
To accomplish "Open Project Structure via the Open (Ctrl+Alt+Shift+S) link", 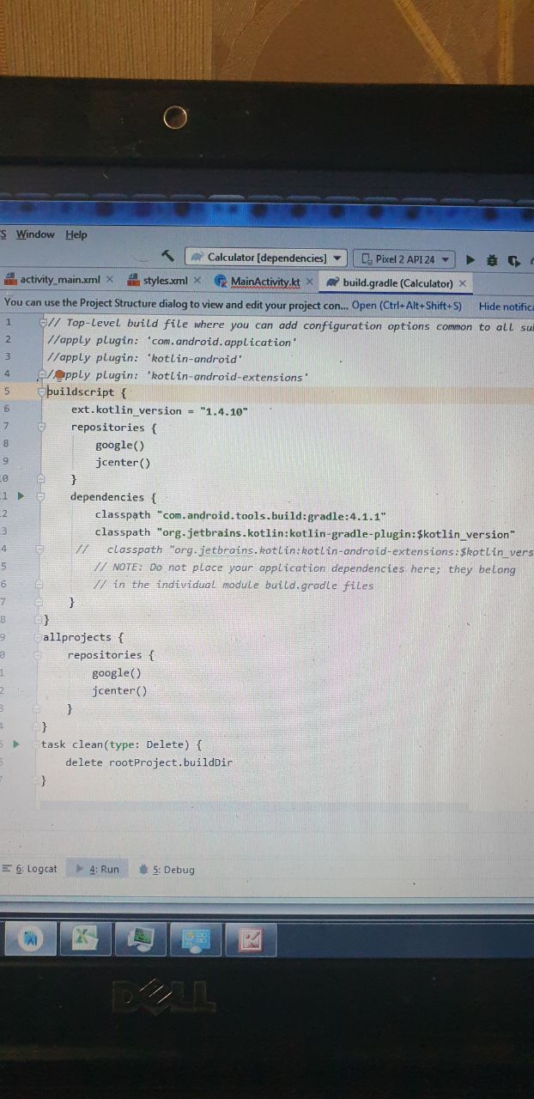I will (x=407, y=306).
